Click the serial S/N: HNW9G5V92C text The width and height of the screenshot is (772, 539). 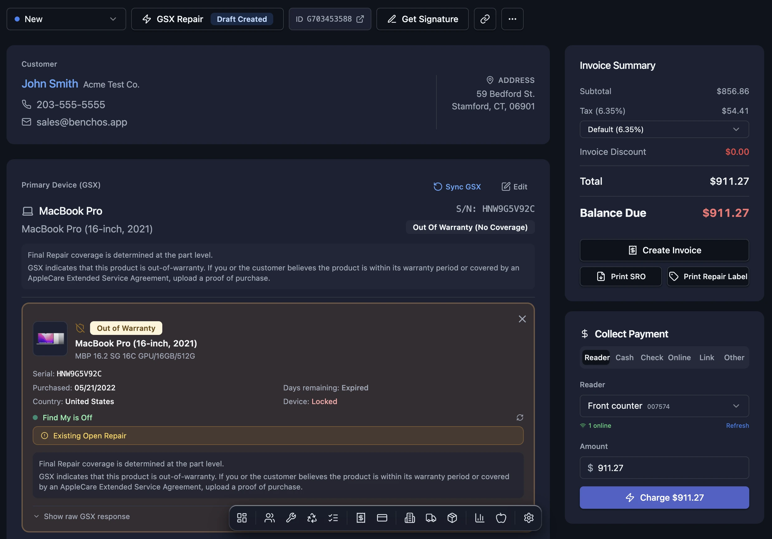(x=495, y=209)
